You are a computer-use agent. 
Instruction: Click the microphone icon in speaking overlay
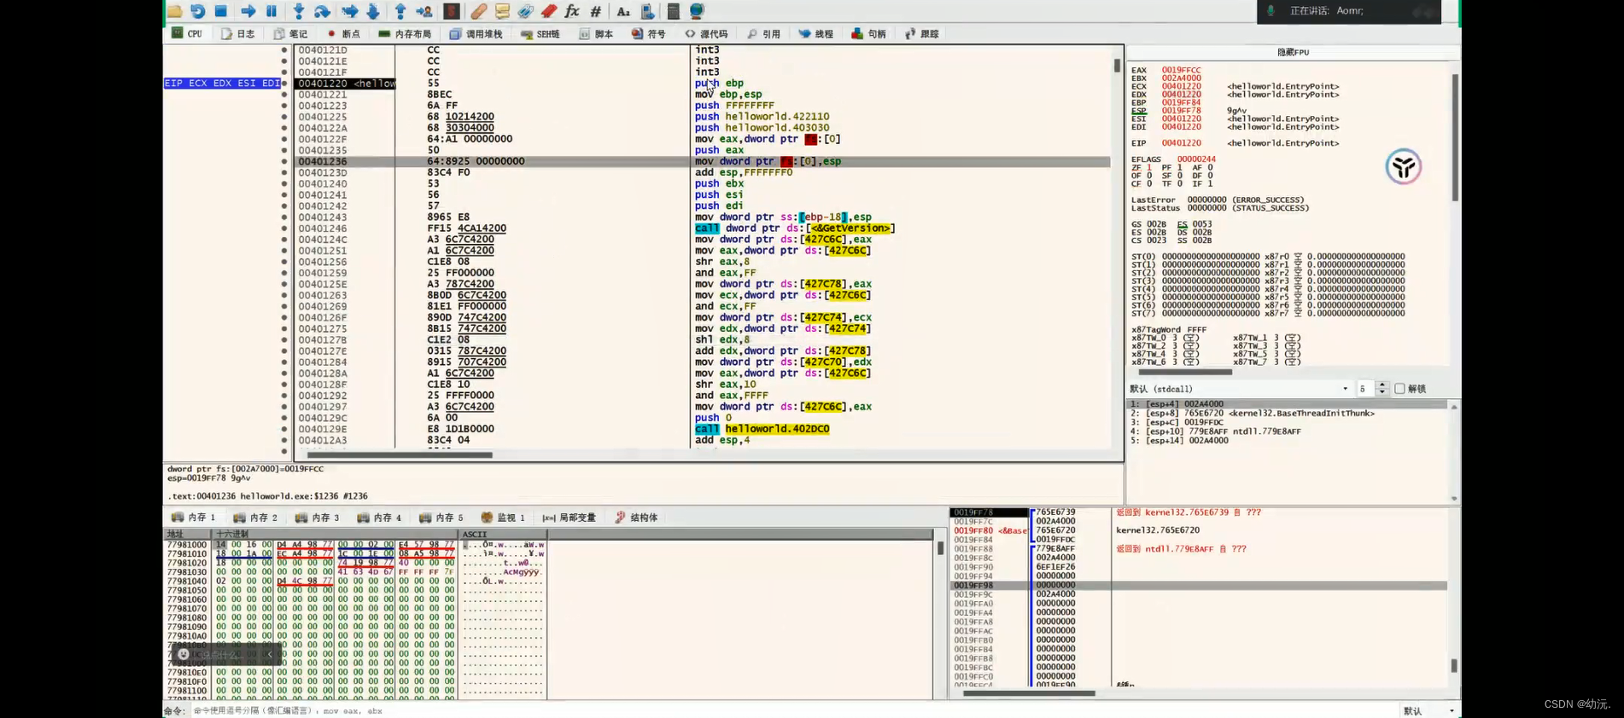[x=1271, y=11]
